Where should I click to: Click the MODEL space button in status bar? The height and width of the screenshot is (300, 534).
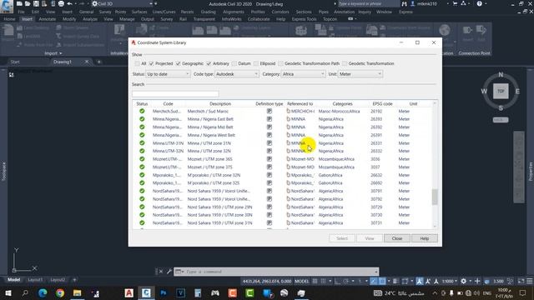[302, 281]
